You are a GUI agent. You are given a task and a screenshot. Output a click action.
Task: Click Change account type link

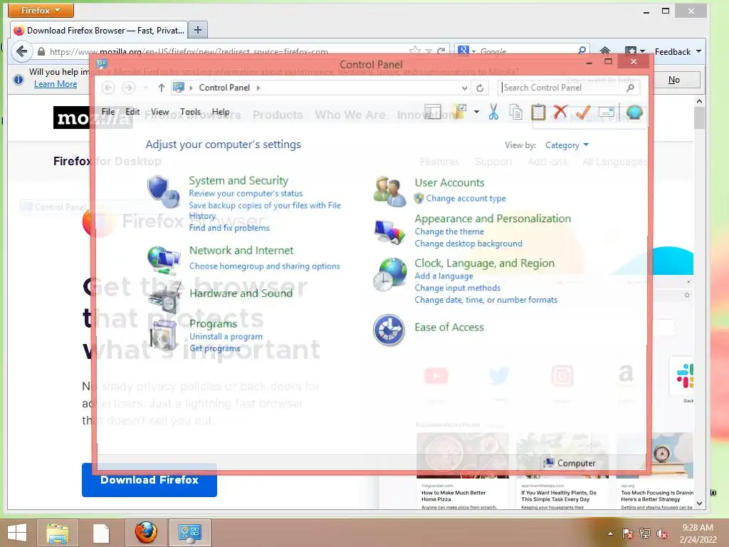pyautogui.click(x=466, y=198)
